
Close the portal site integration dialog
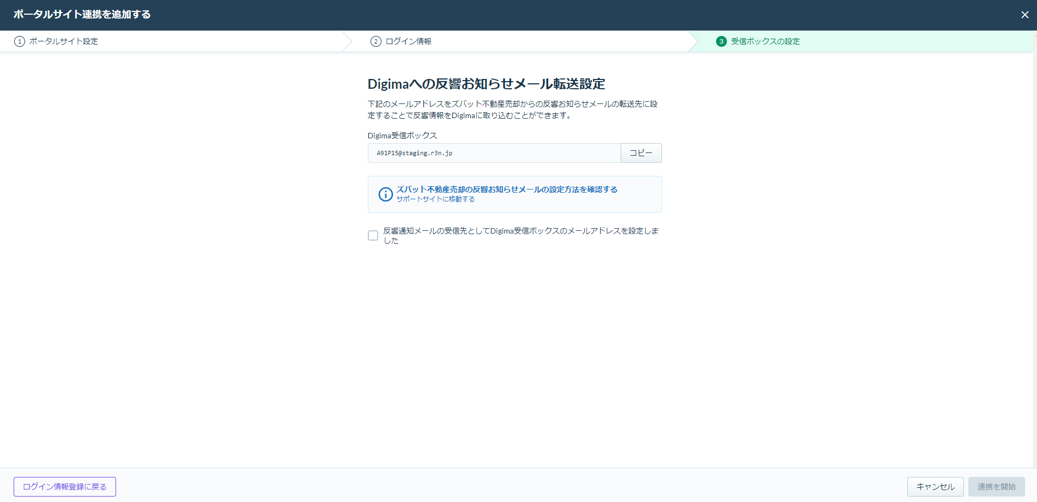[1024, 15]
